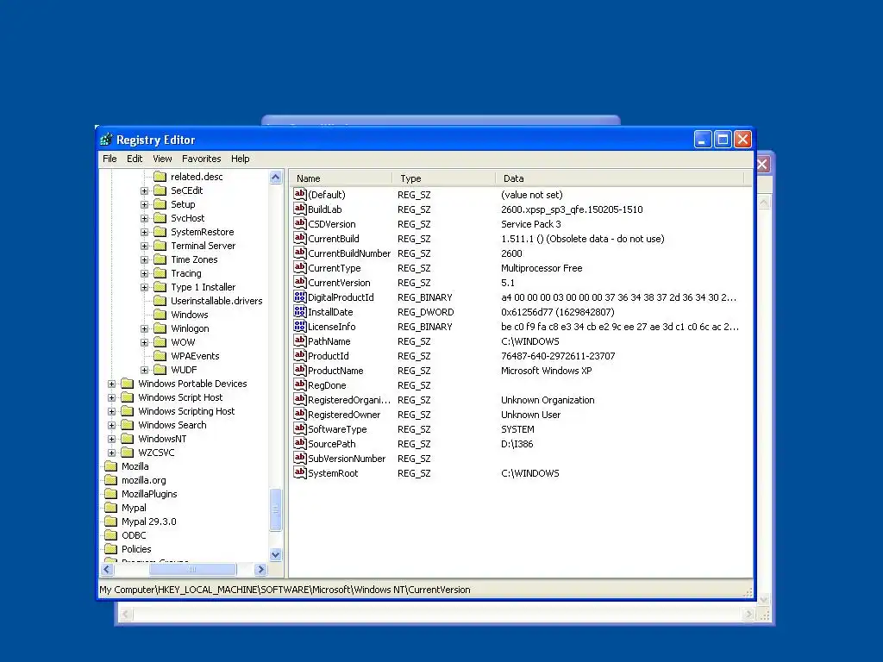Click the tree pane scroll left arrow
Image resolution: width=883 pixels, height=662 pixels.
[x=107, y=569]
